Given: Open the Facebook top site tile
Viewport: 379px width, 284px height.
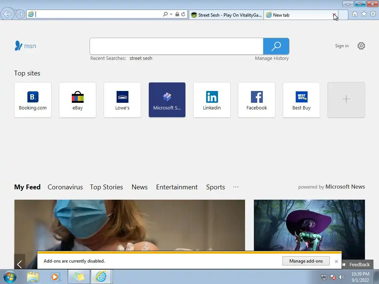Looking at the screenshot, I should click(257, 100).
